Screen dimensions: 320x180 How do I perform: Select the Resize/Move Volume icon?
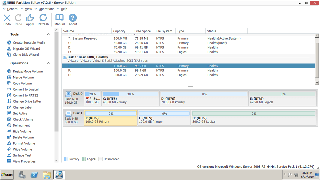[9, 71]
